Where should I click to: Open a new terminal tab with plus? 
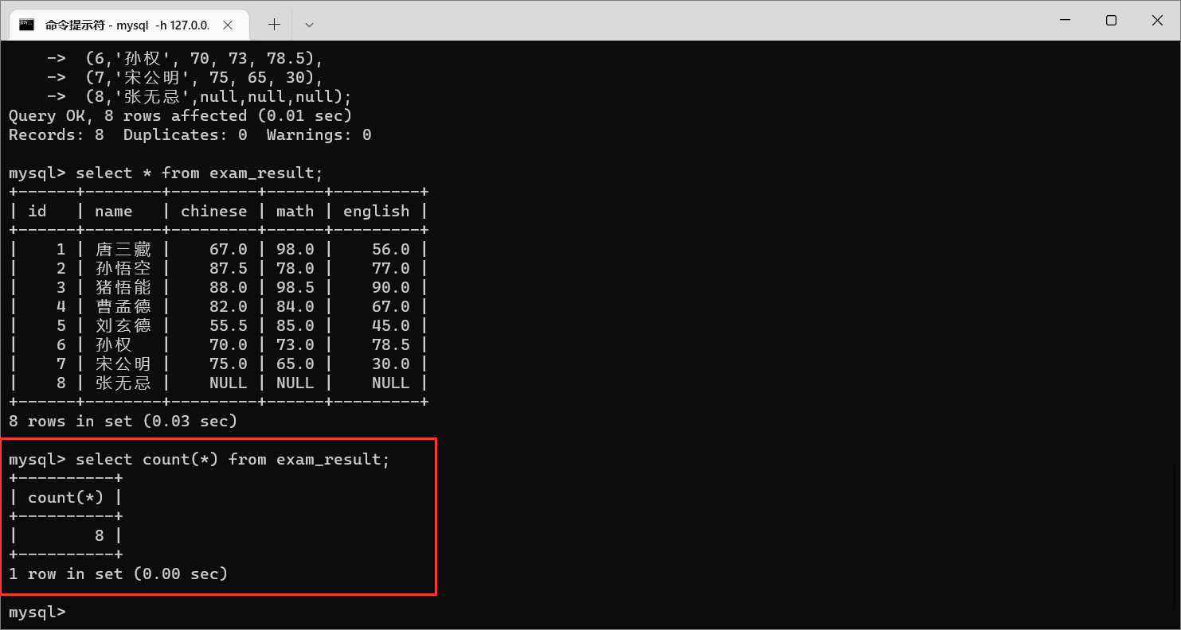tap(274, 25)
